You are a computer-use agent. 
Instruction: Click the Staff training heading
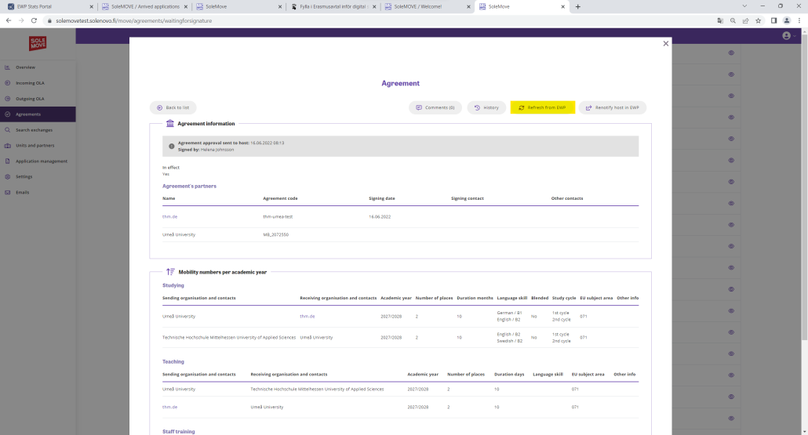pyautogui.click(x=179, y=431)
